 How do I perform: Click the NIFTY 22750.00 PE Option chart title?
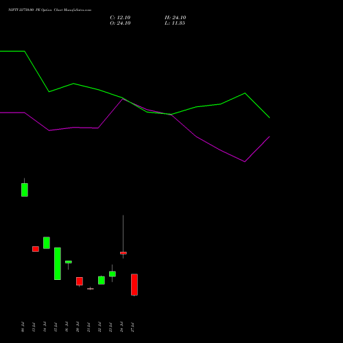point(49,10)
